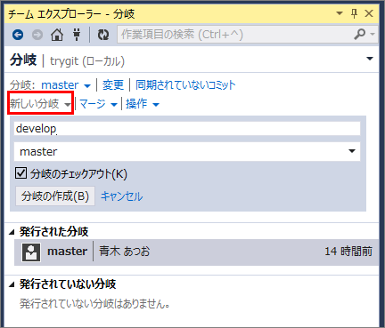The image size is (385, 328).
Task: Click author name 青木 あつお
Action: point(125,252)
